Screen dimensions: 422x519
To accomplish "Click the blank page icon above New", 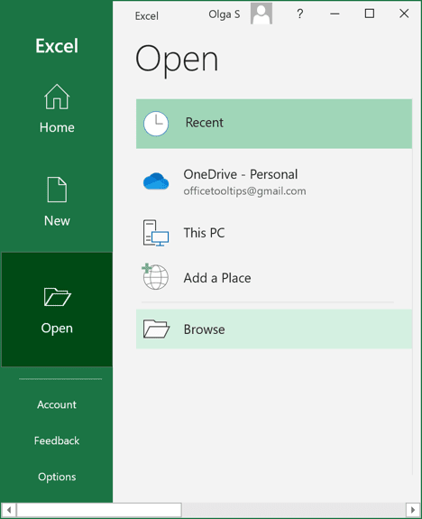I will coord(57,190).
